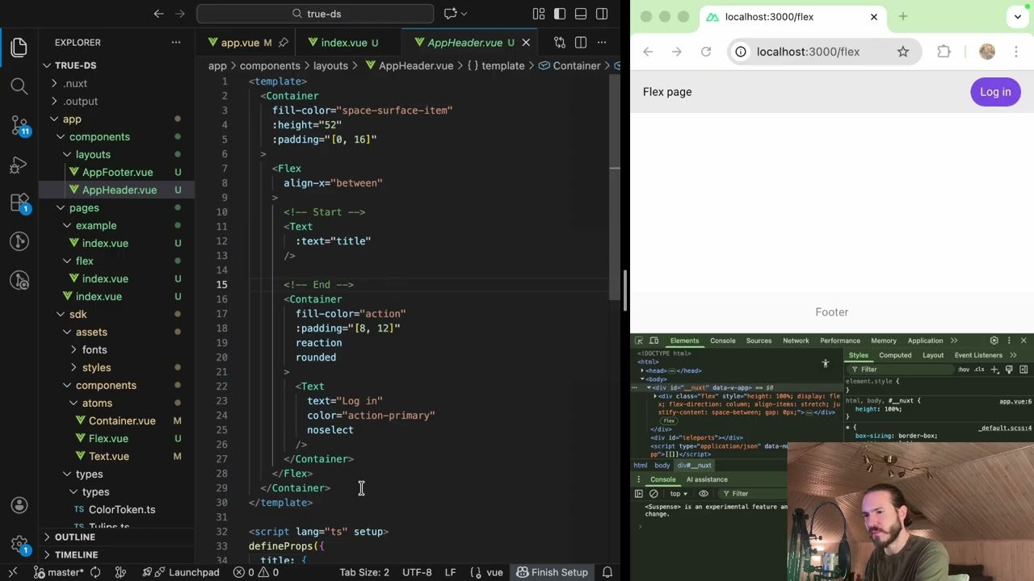Bookmark this page with star icon
This screenshot has width=1034, height=581.
click(903, 52)
